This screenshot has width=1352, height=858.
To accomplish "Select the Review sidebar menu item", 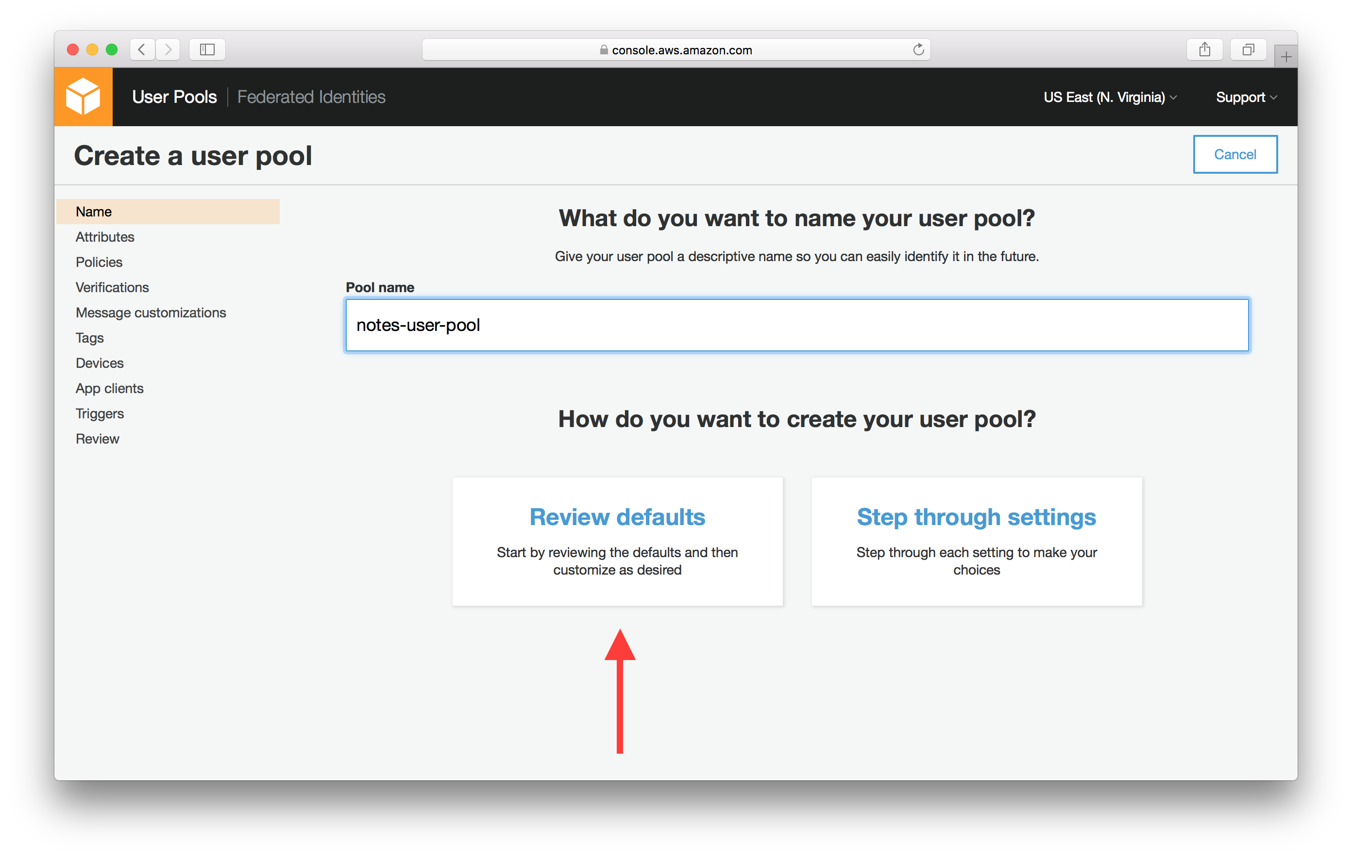I will [96, 438].
